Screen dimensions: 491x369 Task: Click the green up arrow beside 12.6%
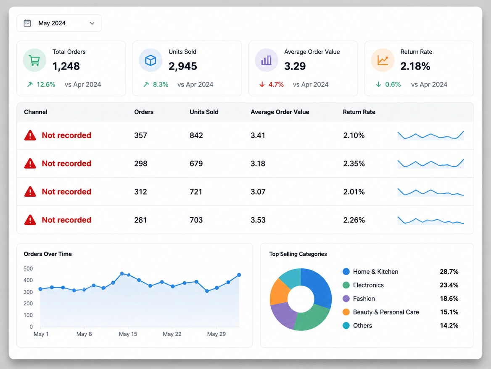click(30, 84)
